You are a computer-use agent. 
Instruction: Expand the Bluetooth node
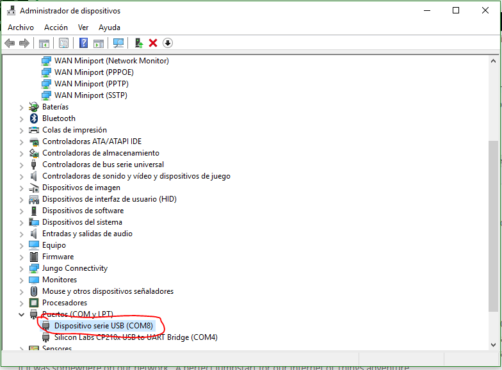[21, 119]
